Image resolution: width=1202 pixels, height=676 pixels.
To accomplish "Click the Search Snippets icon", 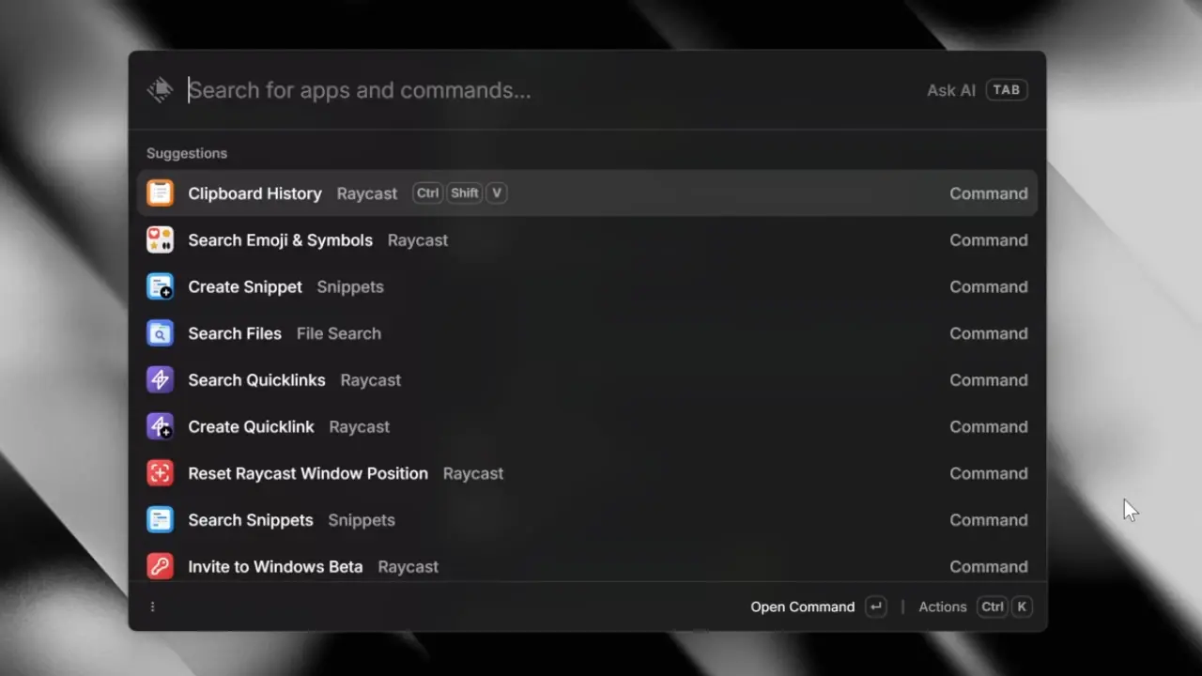I will coord(160,519).
